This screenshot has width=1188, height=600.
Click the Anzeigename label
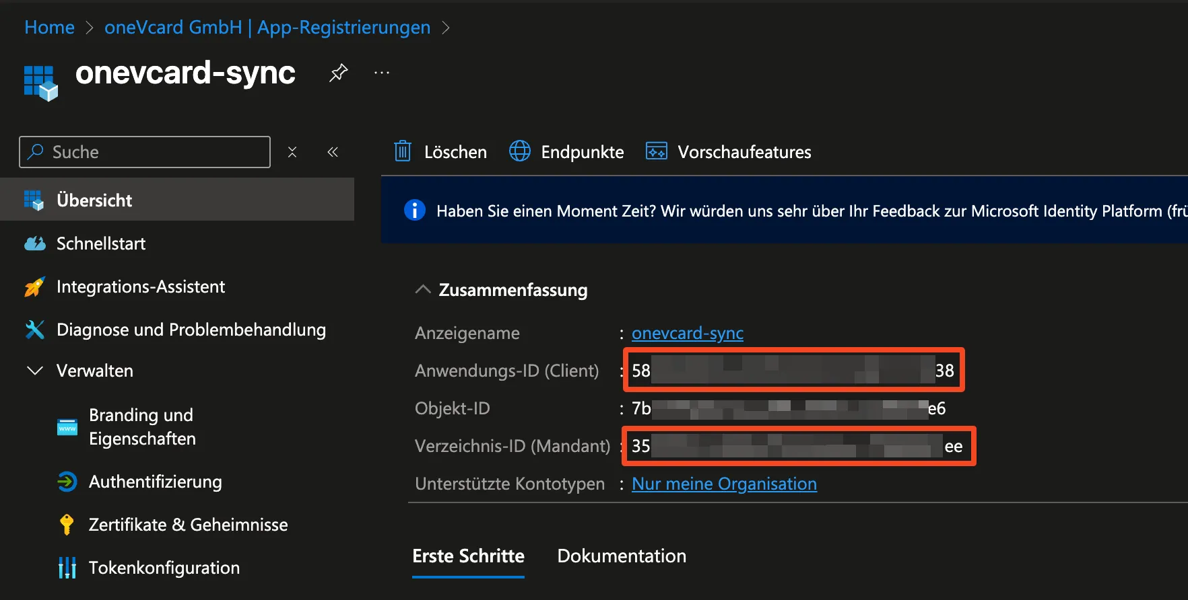[x=467, y=333]
